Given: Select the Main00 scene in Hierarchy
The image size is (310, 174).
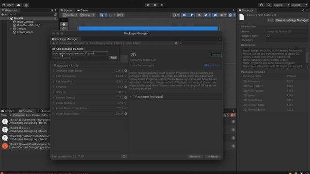Looking at the screenshot, I should point(18,18).
